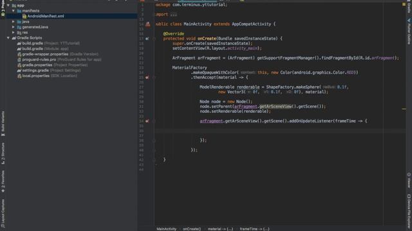Open the Build Variants tool window
Viewport: 412px width, 231px height.
point(3,123)
